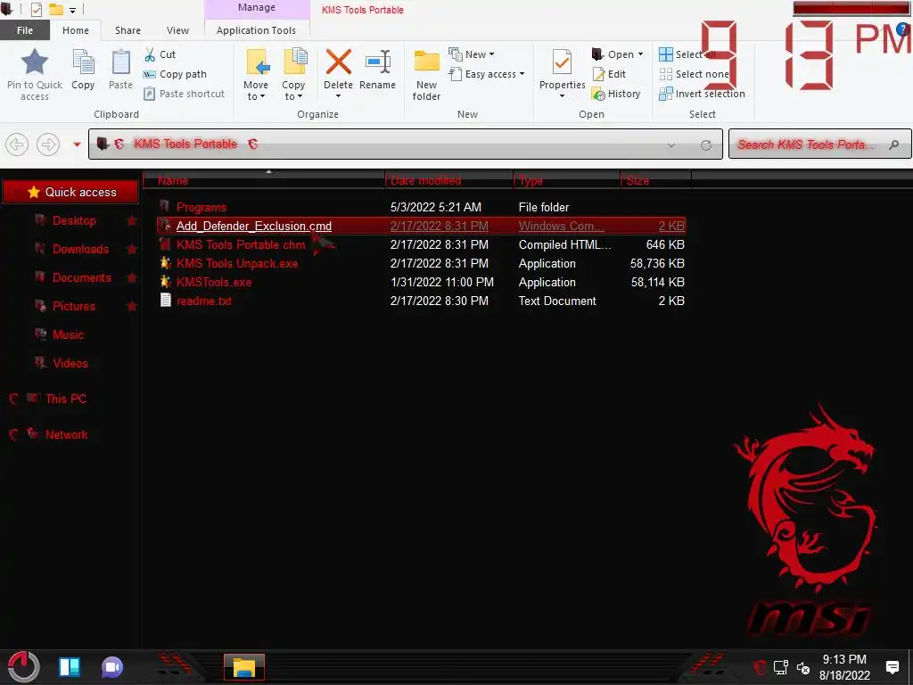Switch to the Share tab

[x=127, y=30]
